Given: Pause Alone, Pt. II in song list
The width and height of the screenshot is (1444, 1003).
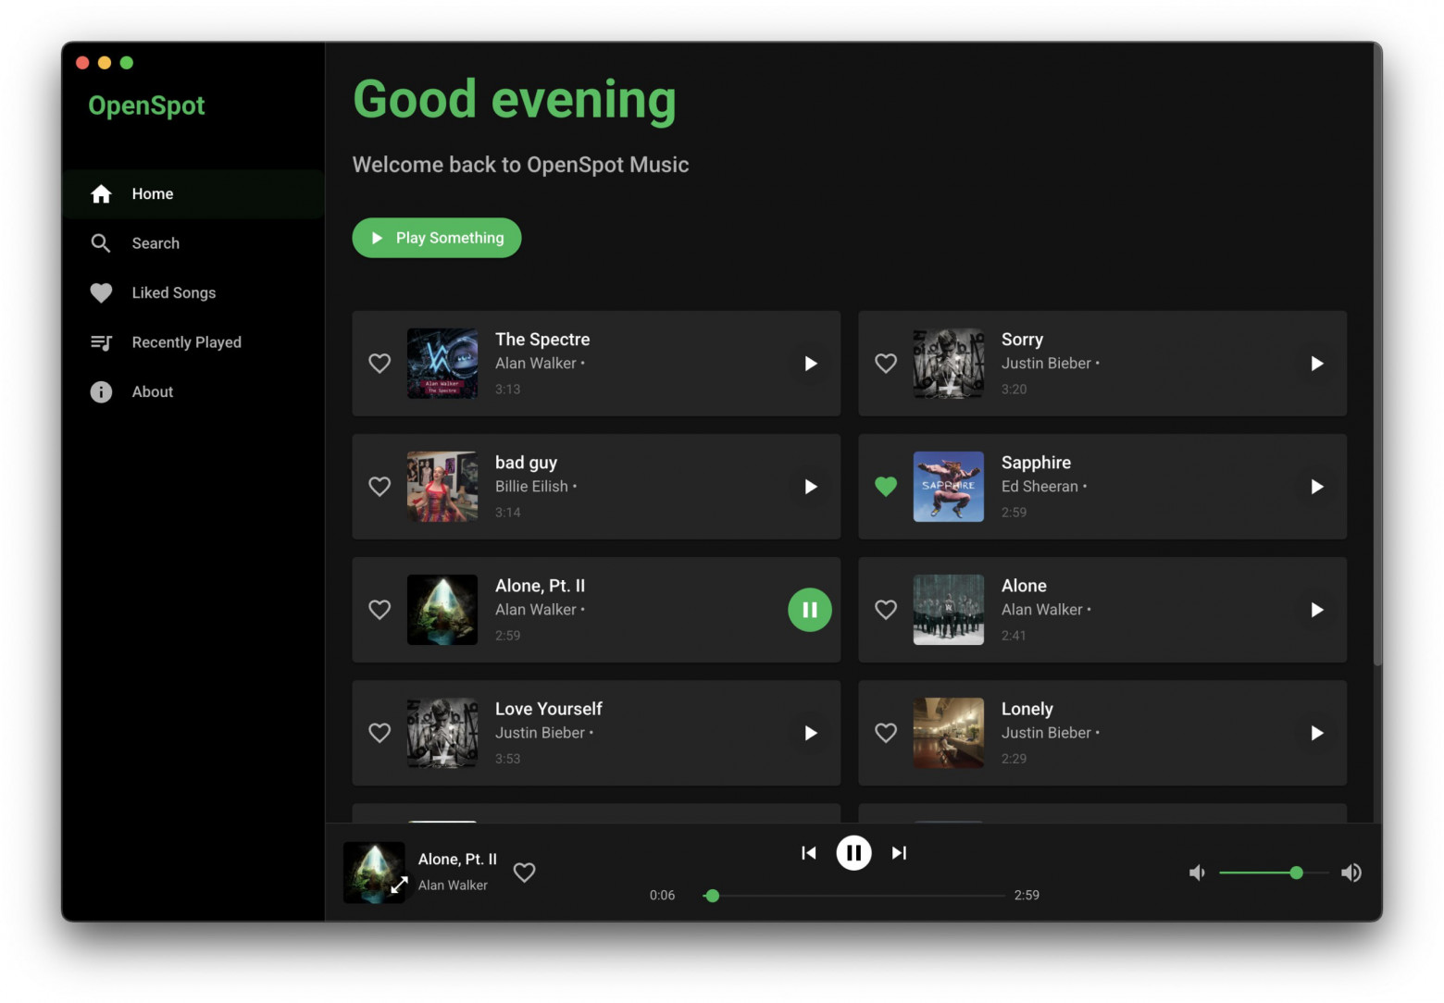Looking at the screenshot, I should (x=810, y=610).
